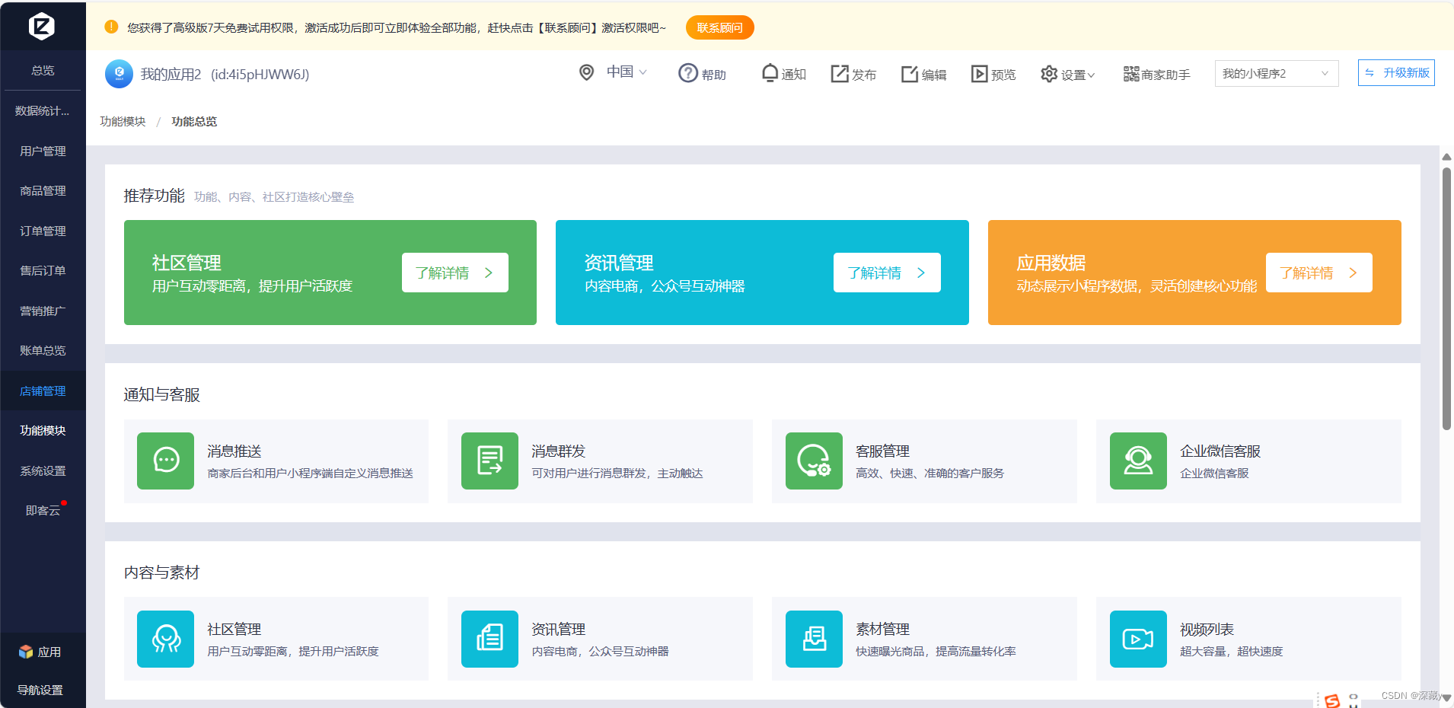This screenshot has width=1454, height=708.
Task: Click arrow on 应用数据 了解详情 button
Action: tap(1353, 273)
